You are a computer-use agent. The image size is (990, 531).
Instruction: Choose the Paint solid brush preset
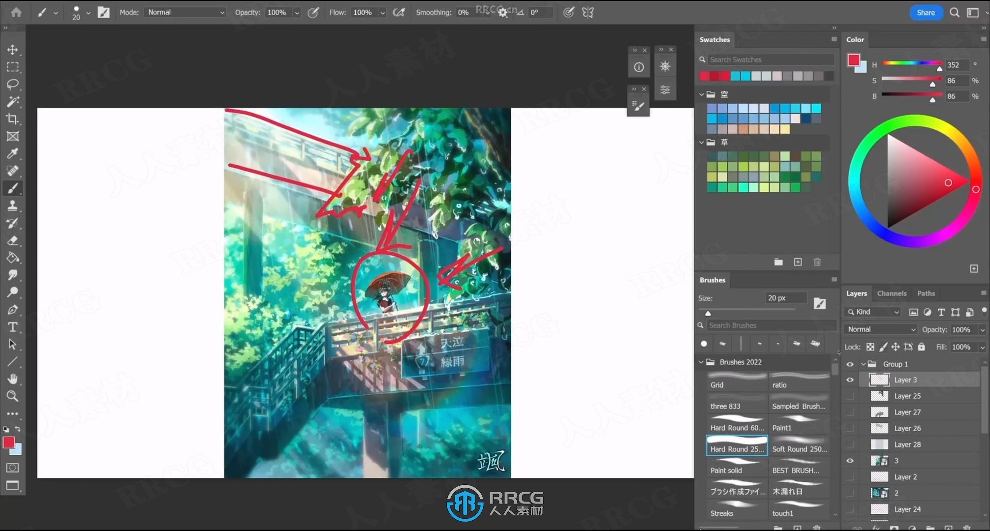tap(737, 466)
